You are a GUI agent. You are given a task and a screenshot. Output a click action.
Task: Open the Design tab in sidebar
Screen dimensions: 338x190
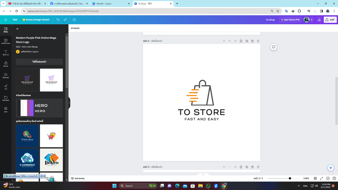point(6,30)
